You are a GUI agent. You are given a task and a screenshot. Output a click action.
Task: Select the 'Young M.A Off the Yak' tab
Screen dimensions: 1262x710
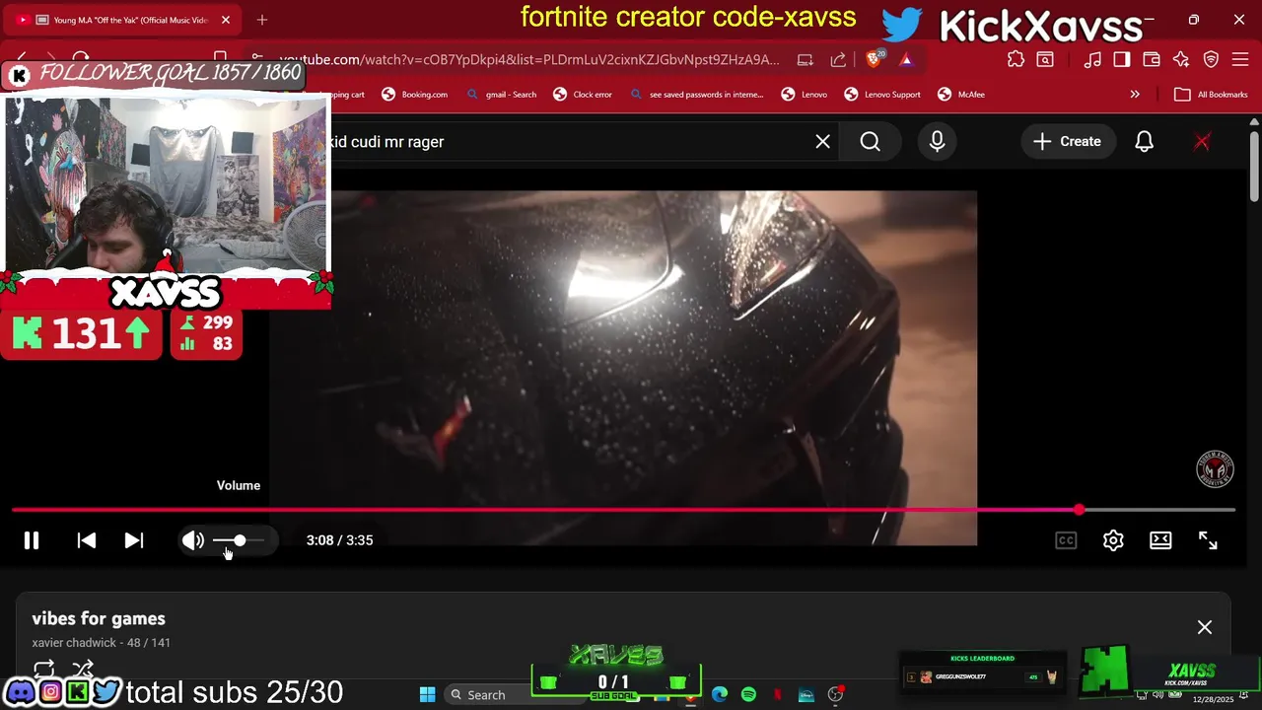(123, 20)
